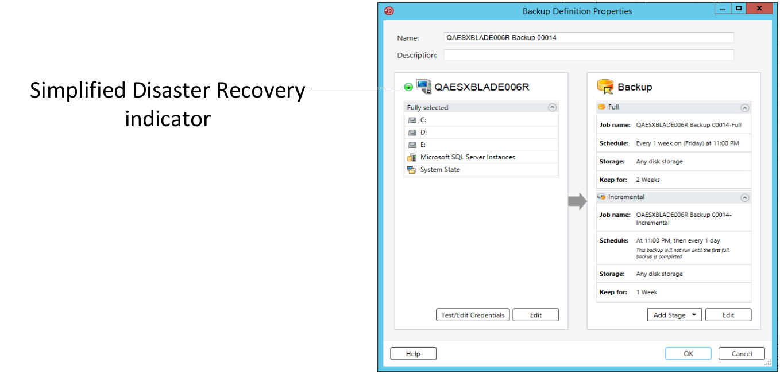Viewport: 780px width, 374px height.
Task: Click the QAESXBLADE006R server name heading
Action: 482,87
